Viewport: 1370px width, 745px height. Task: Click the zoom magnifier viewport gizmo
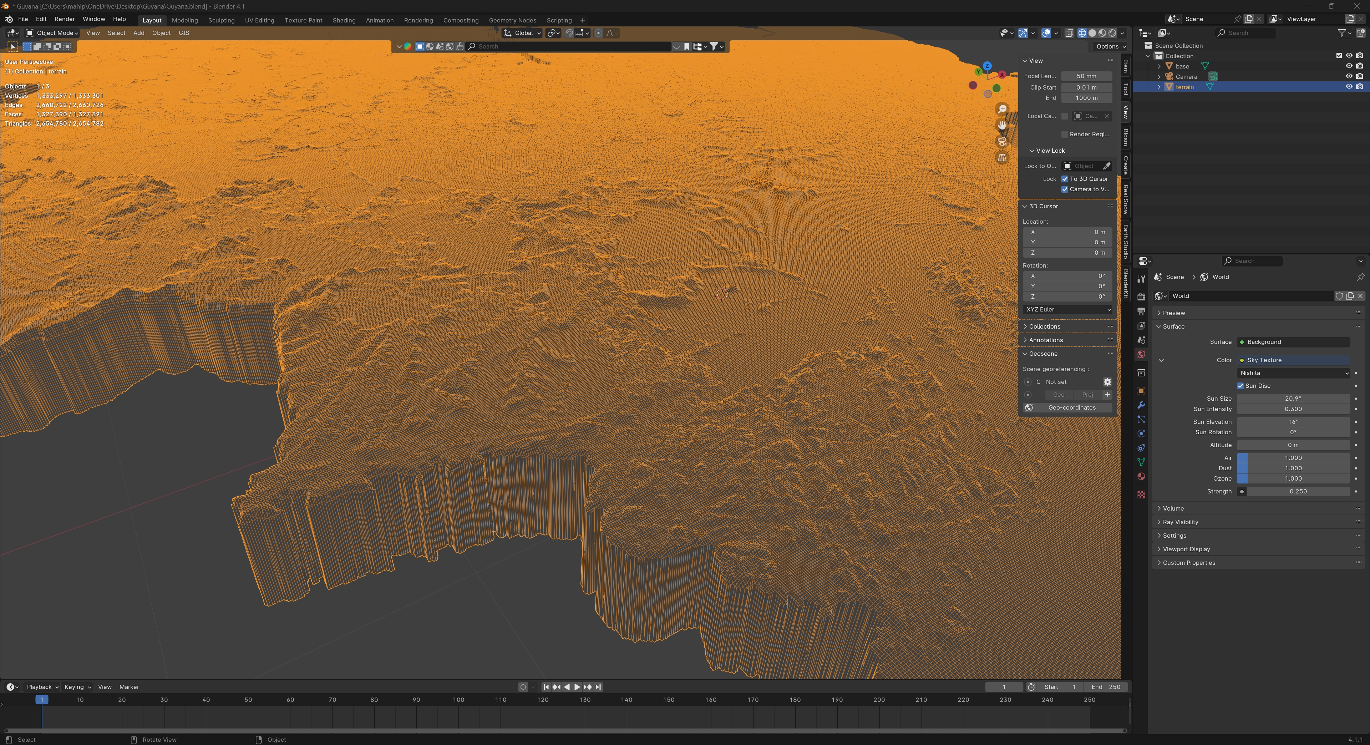point(1002,109)
